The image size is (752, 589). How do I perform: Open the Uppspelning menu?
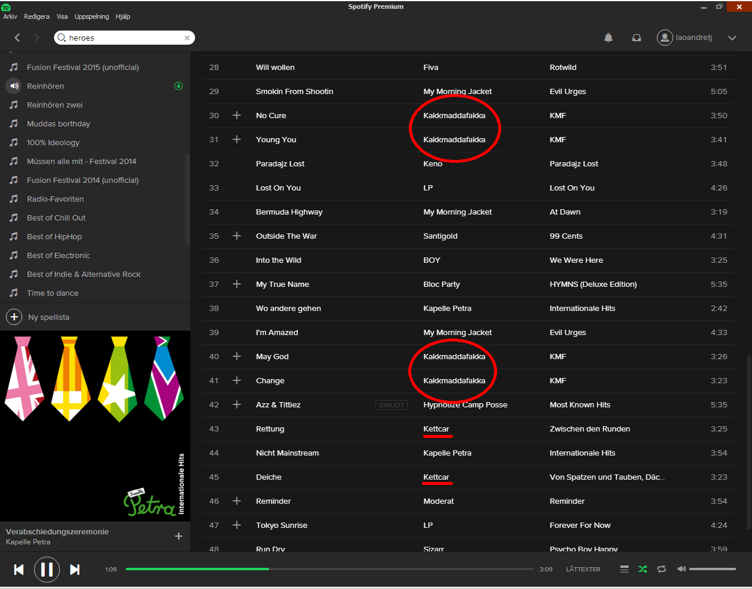point(92,16)
